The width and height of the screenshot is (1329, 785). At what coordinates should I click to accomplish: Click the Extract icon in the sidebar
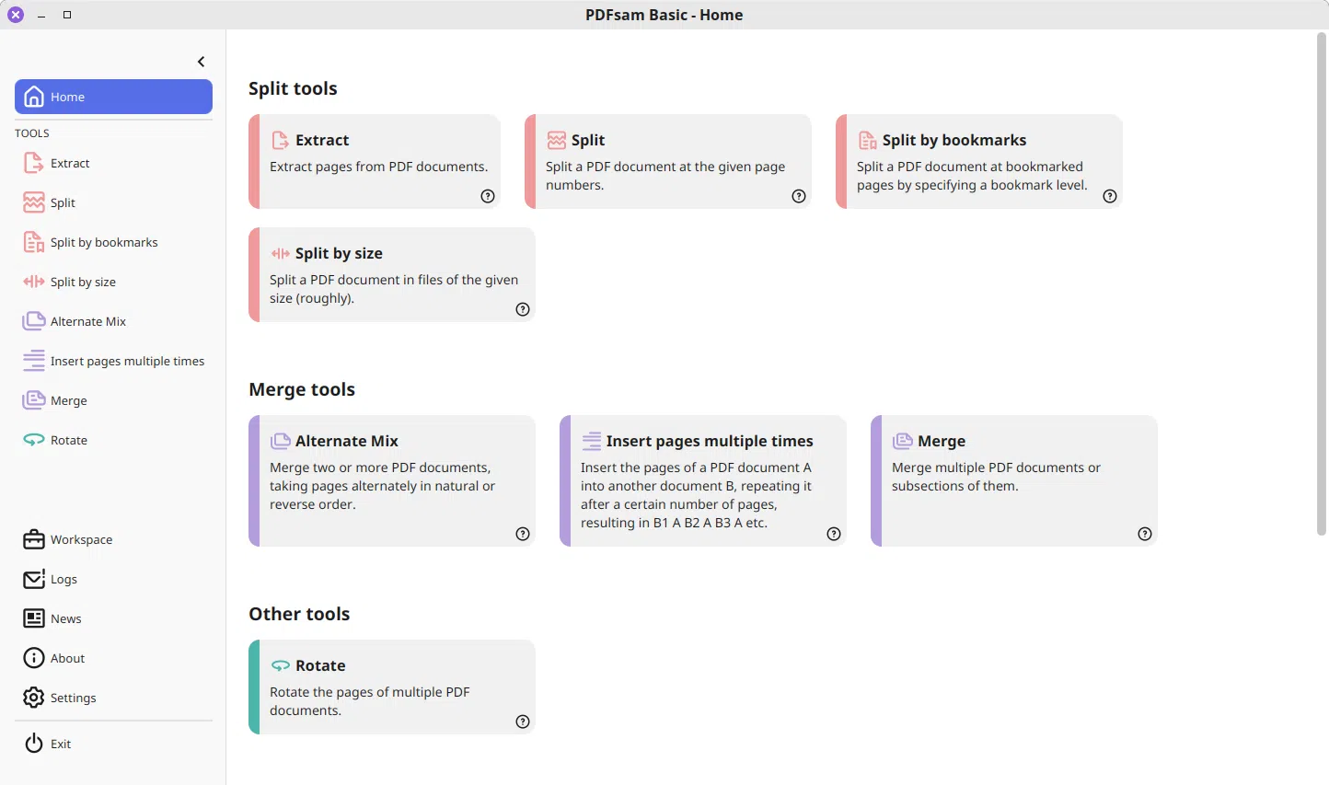pos(34,163)
